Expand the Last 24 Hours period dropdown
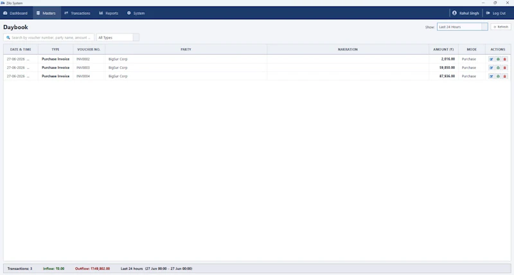 tap(462, 27)
